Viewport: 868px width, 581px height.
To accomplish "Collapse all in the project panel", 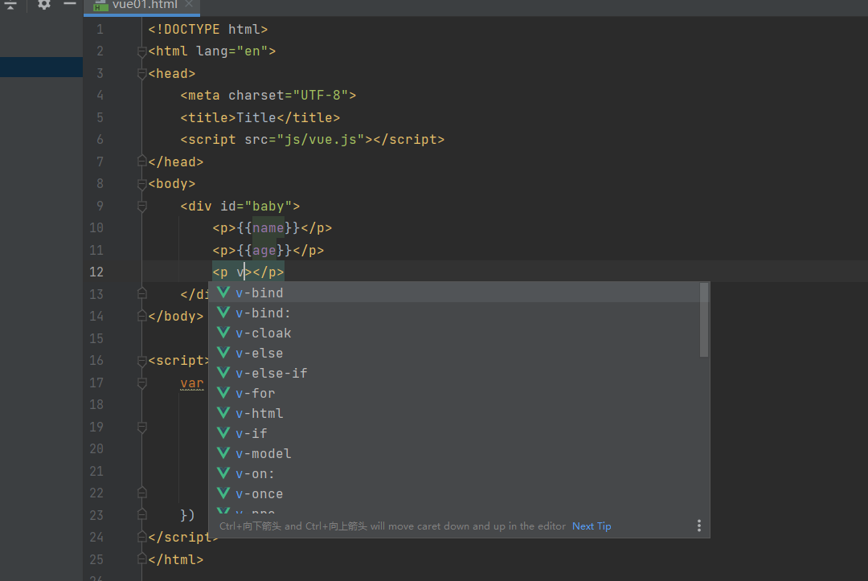I will (10, 5).
